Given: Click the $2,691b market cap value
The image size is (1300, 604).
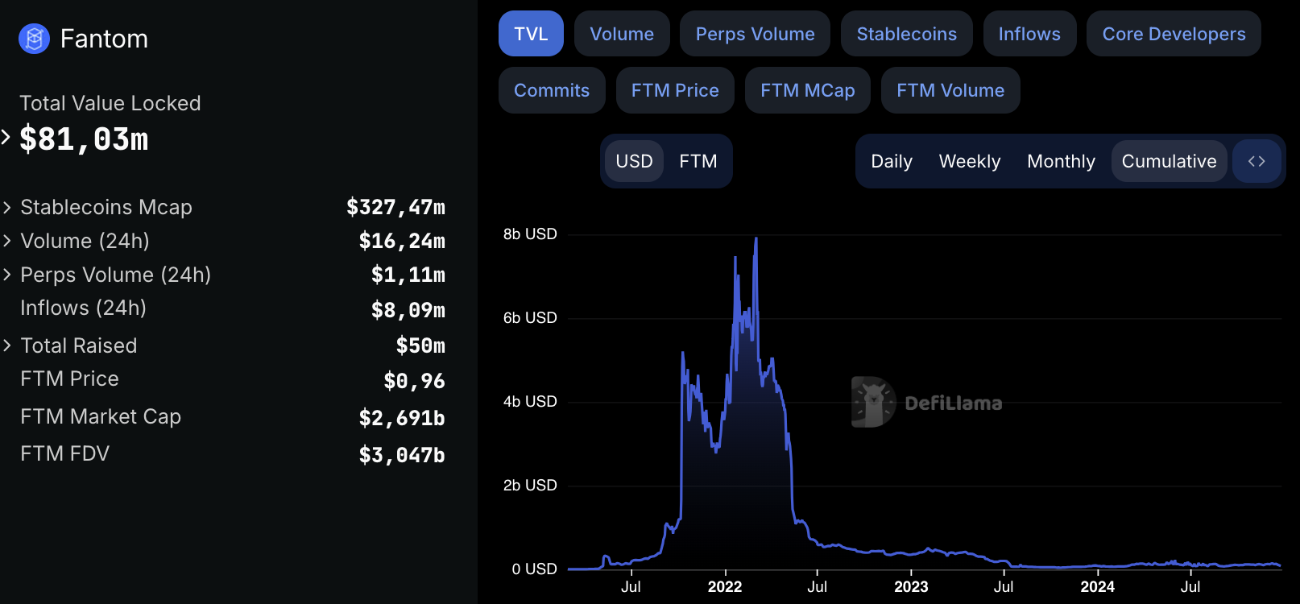Looking at the screenshot, I should (402, 418).
